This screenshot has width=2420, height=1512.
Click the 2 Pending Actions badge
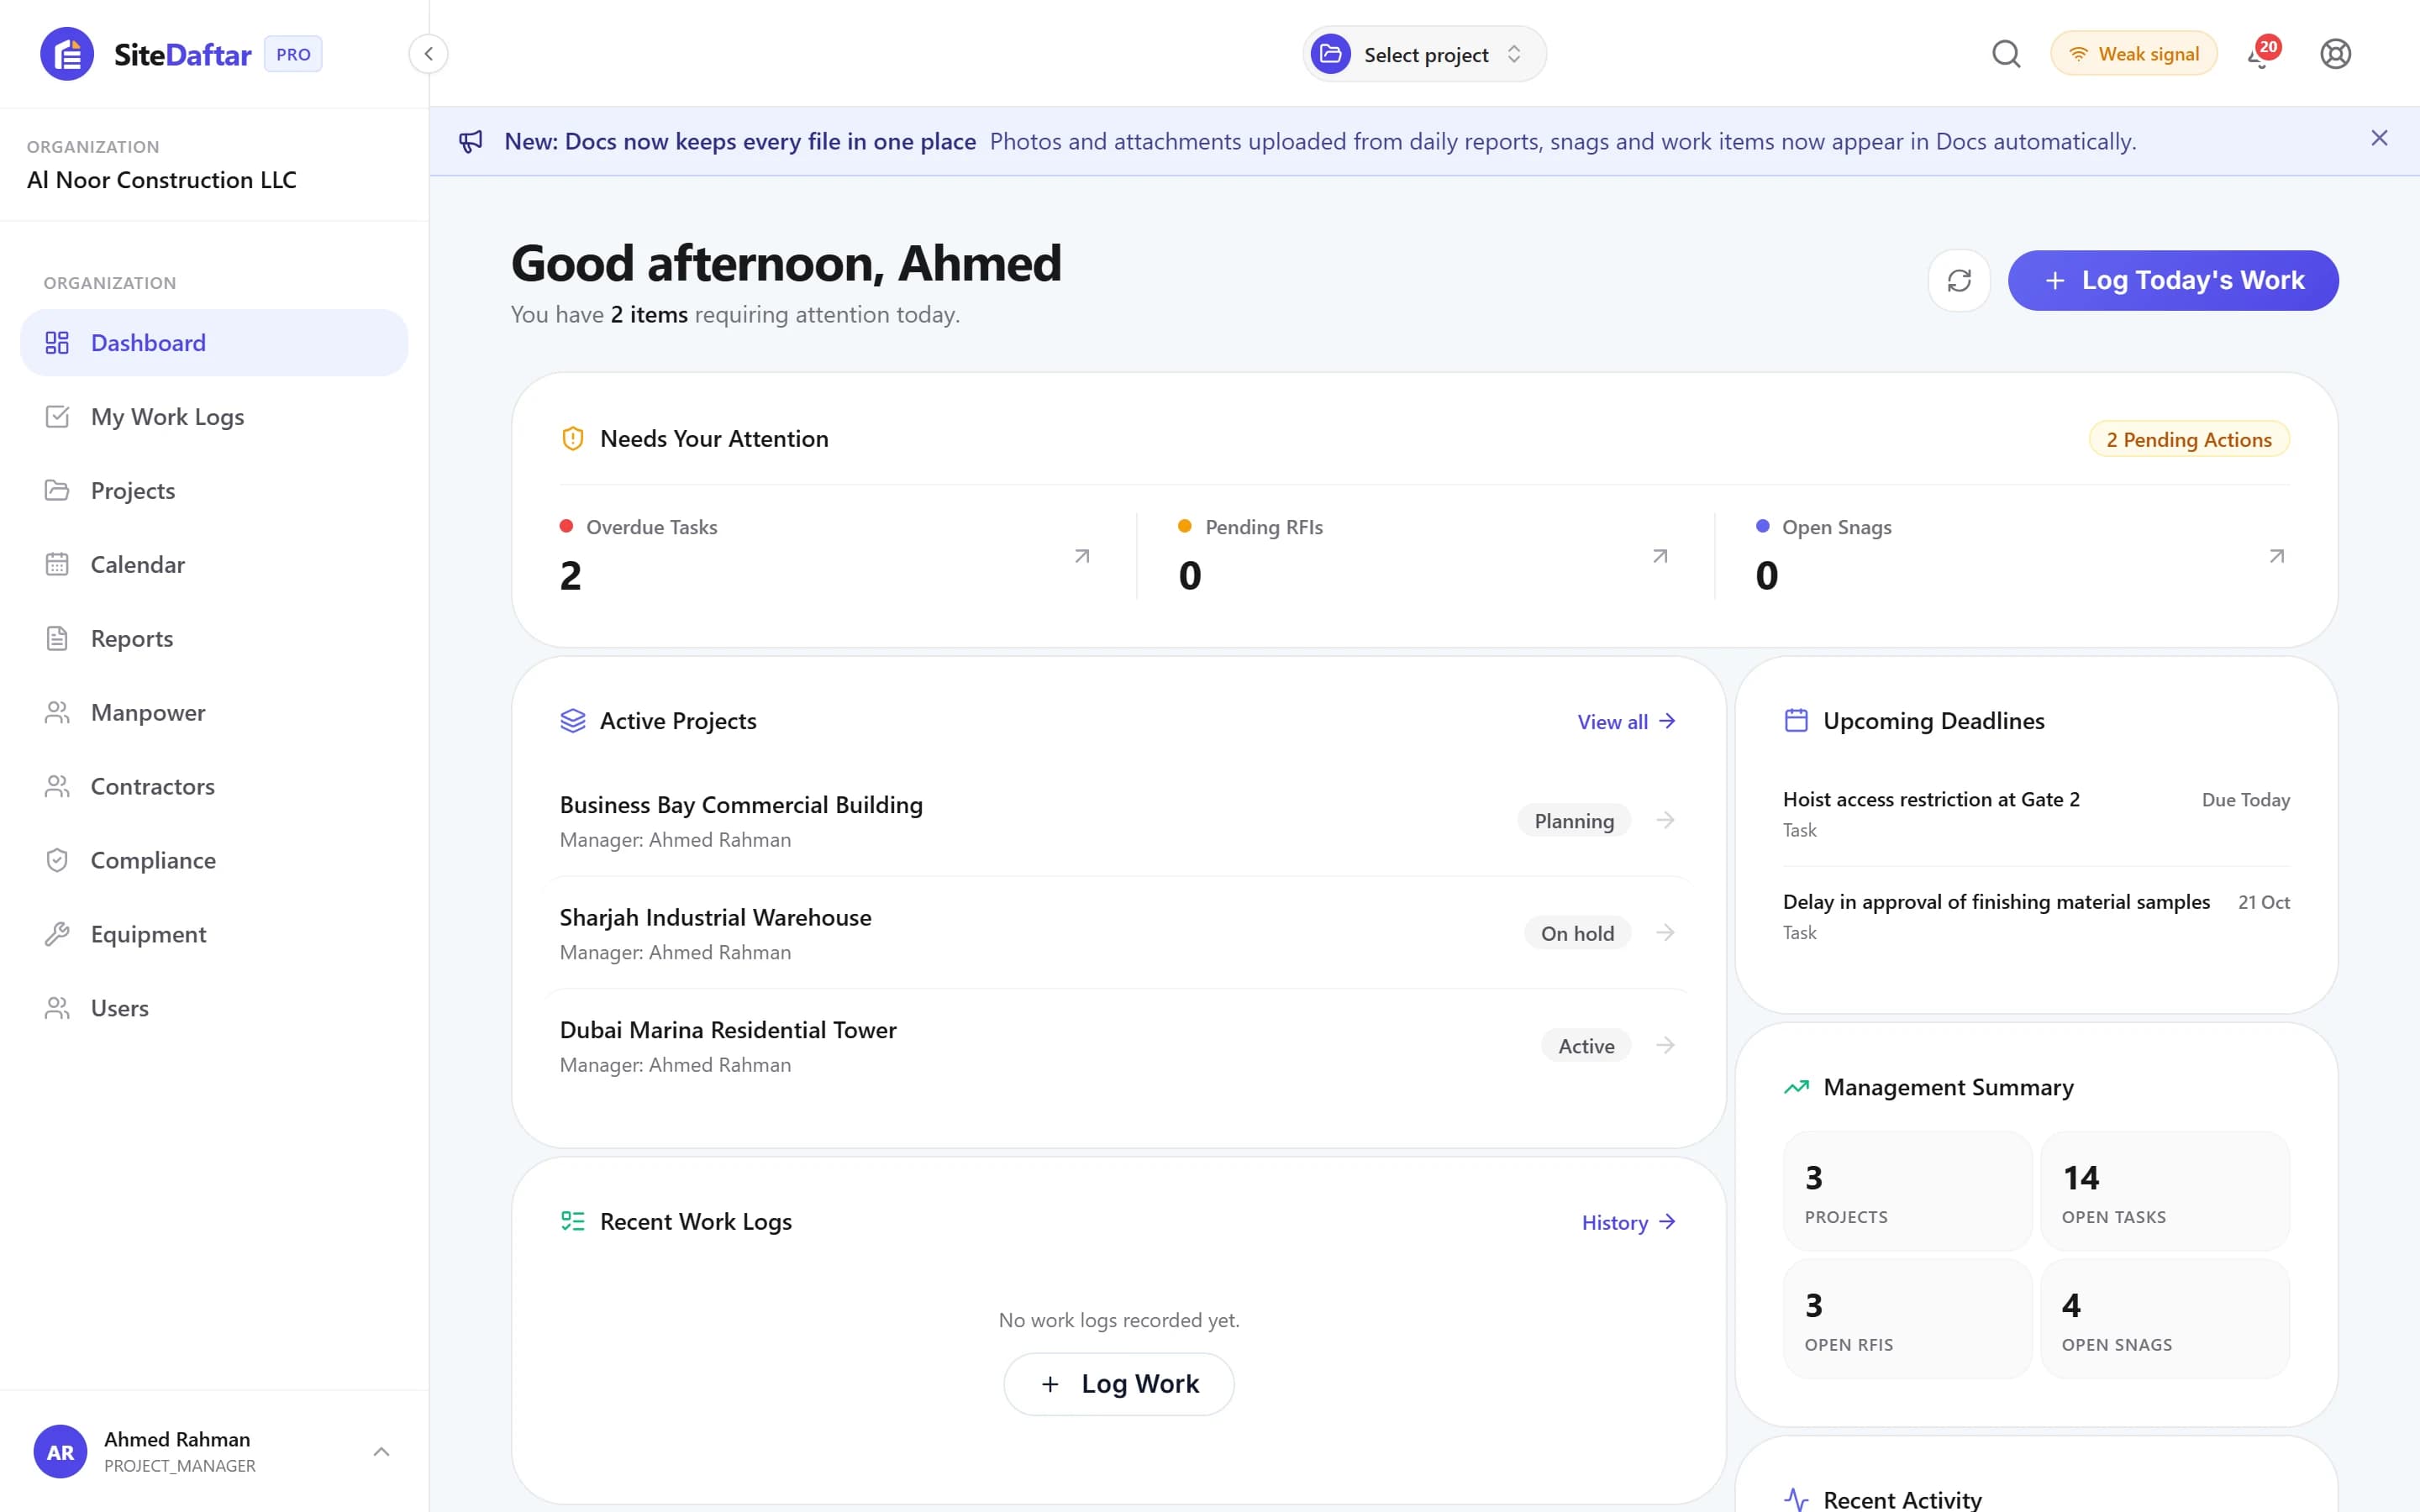pyautogui.click(x=2189, y=440)
